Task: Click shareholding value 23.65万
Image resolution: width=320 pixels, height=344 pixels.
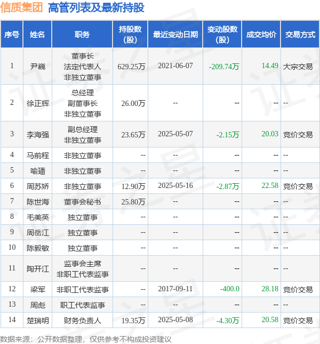Action: tap(133, 135)
